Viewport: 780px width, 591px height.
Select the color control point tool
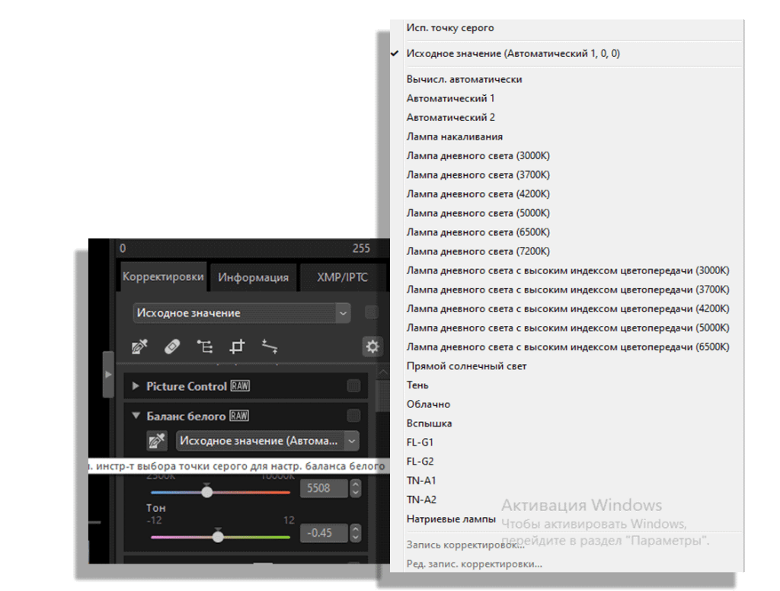pyautogui.click(x=204, y=347)
